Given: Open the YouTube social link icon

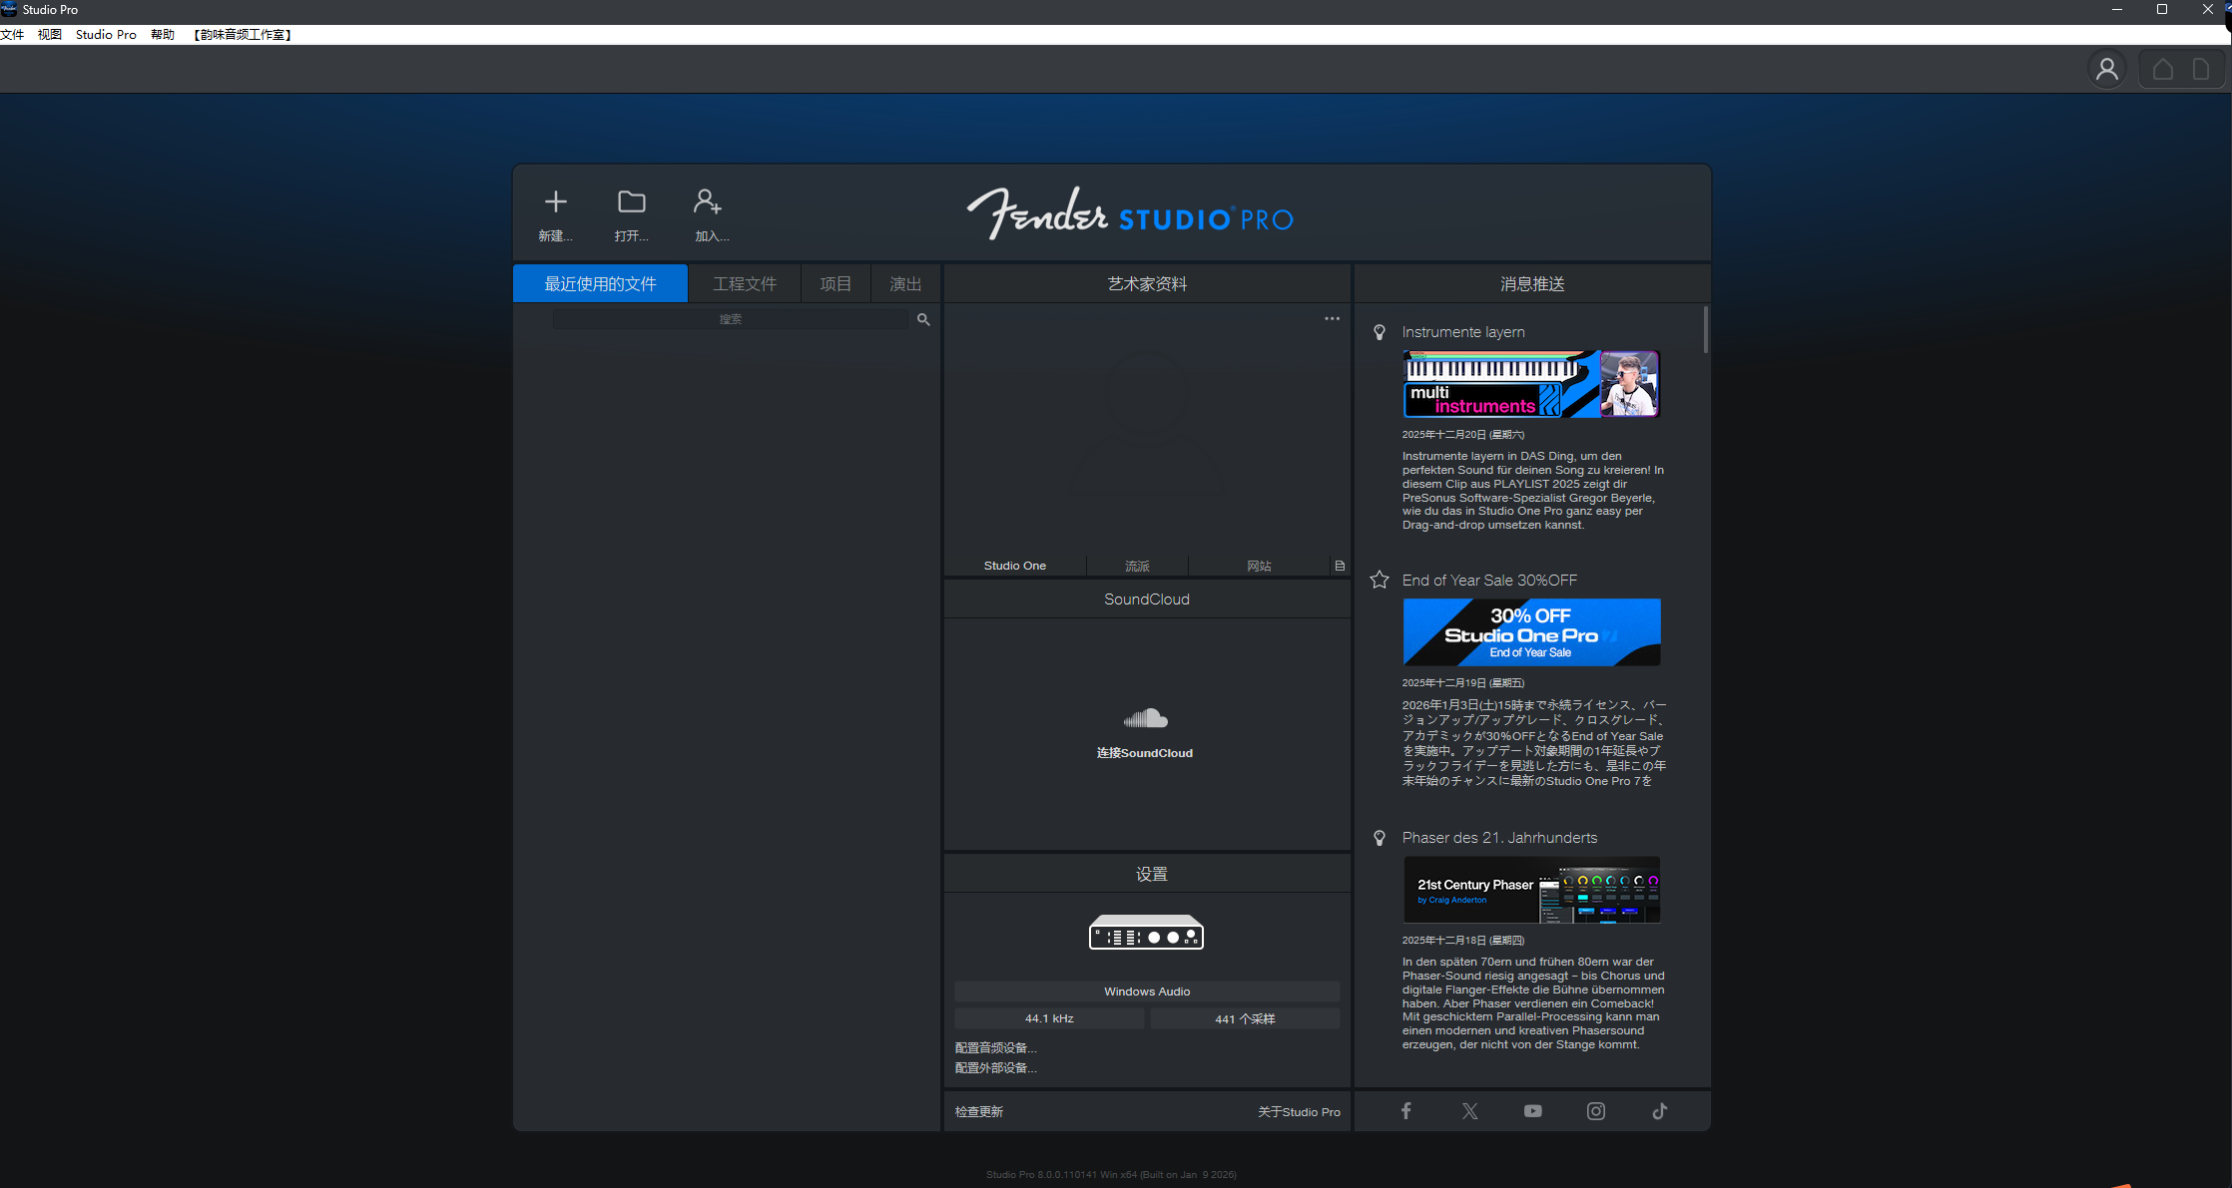Looking at the screenshot, I should [x=1532, y=1111].
